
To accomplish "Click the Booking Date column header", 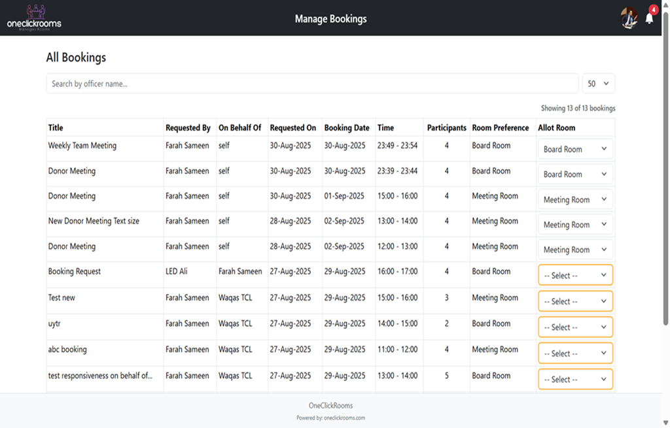I will pyautogui.click(x=347, y=127).
